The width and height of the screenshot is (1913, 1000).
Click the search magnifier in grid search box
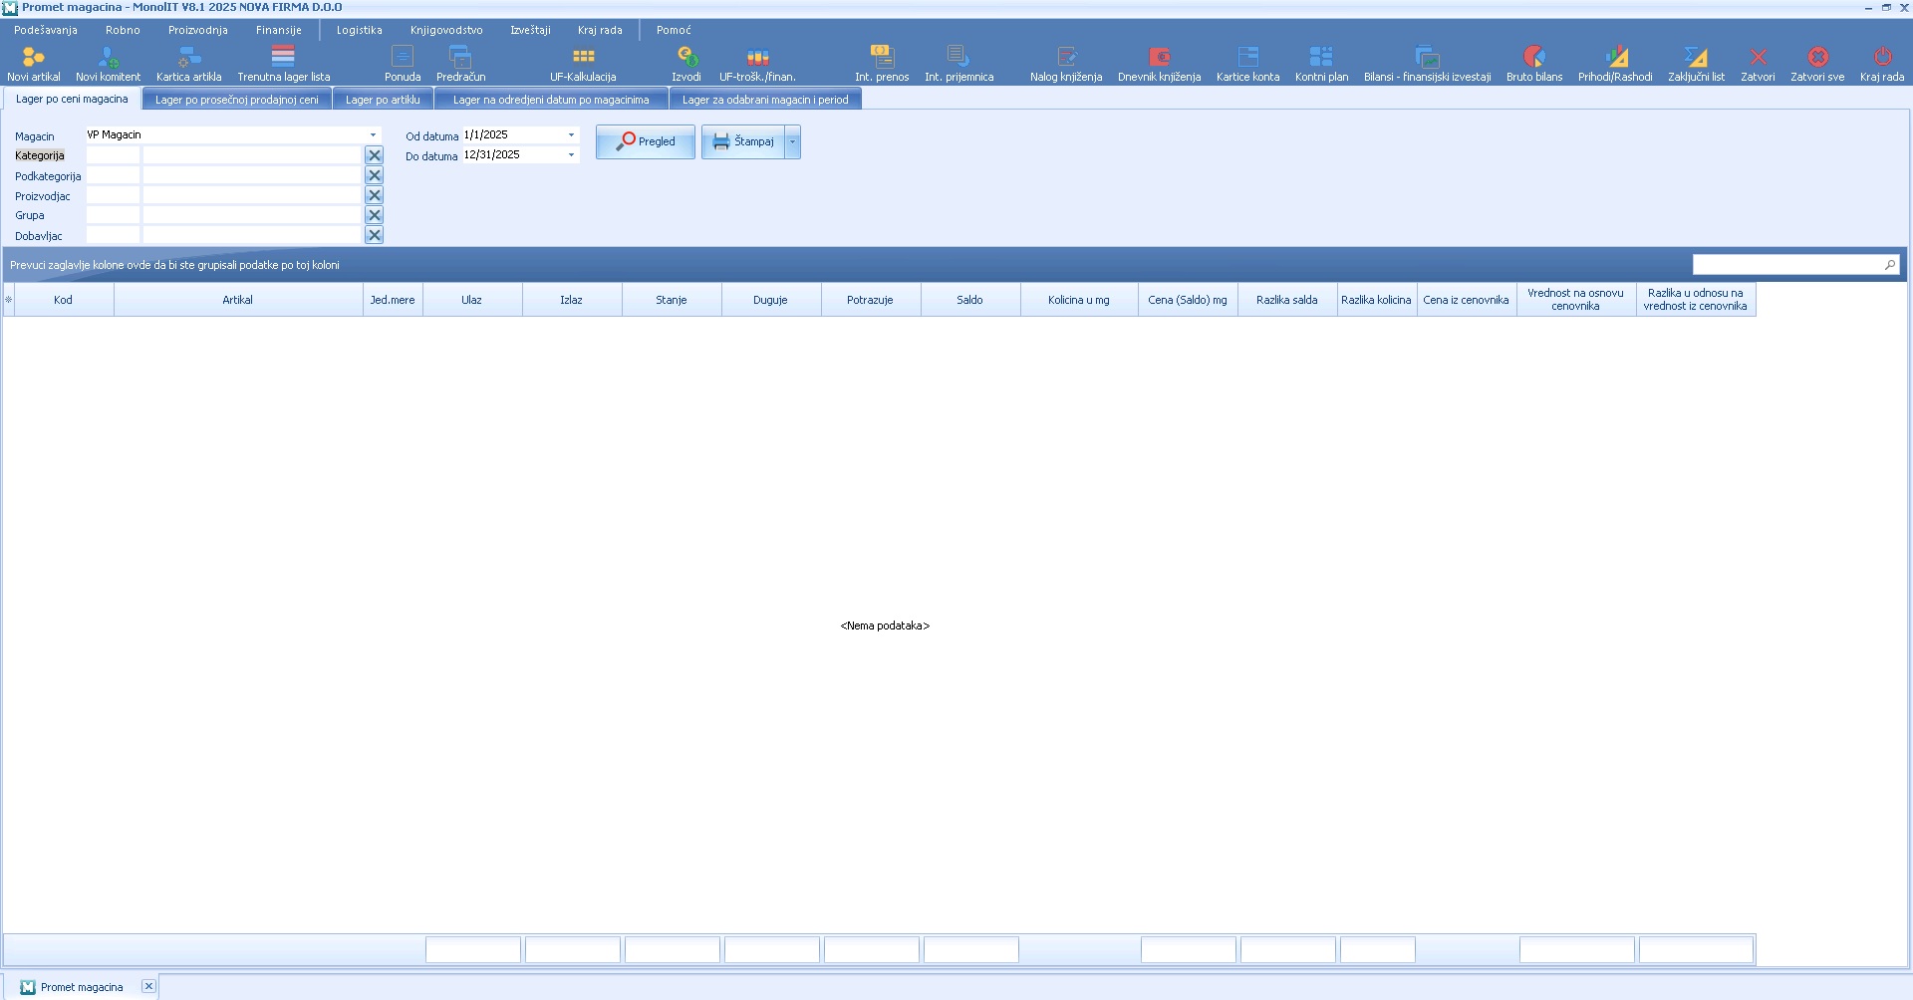1890,264
